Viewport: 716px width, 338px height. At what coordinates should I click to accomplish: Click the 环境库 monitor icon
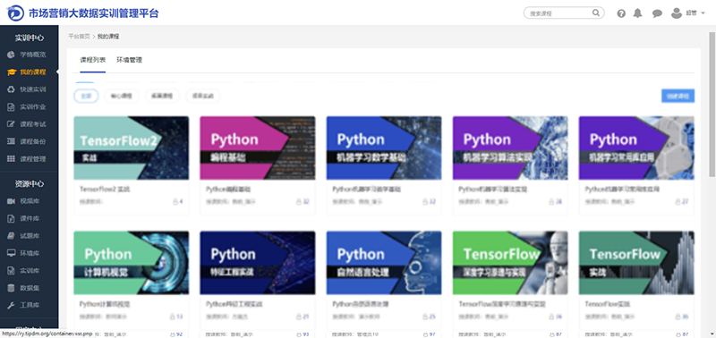[12, 253]
